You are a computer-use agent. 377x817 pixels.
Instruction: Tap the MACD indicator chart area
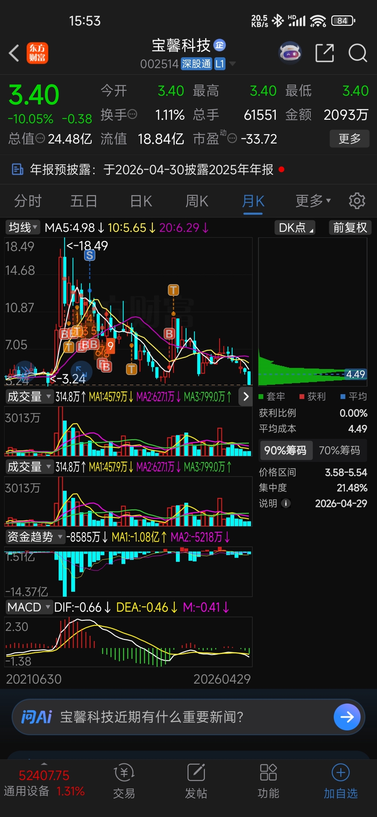pyautogui.click(x=128, y=642)
